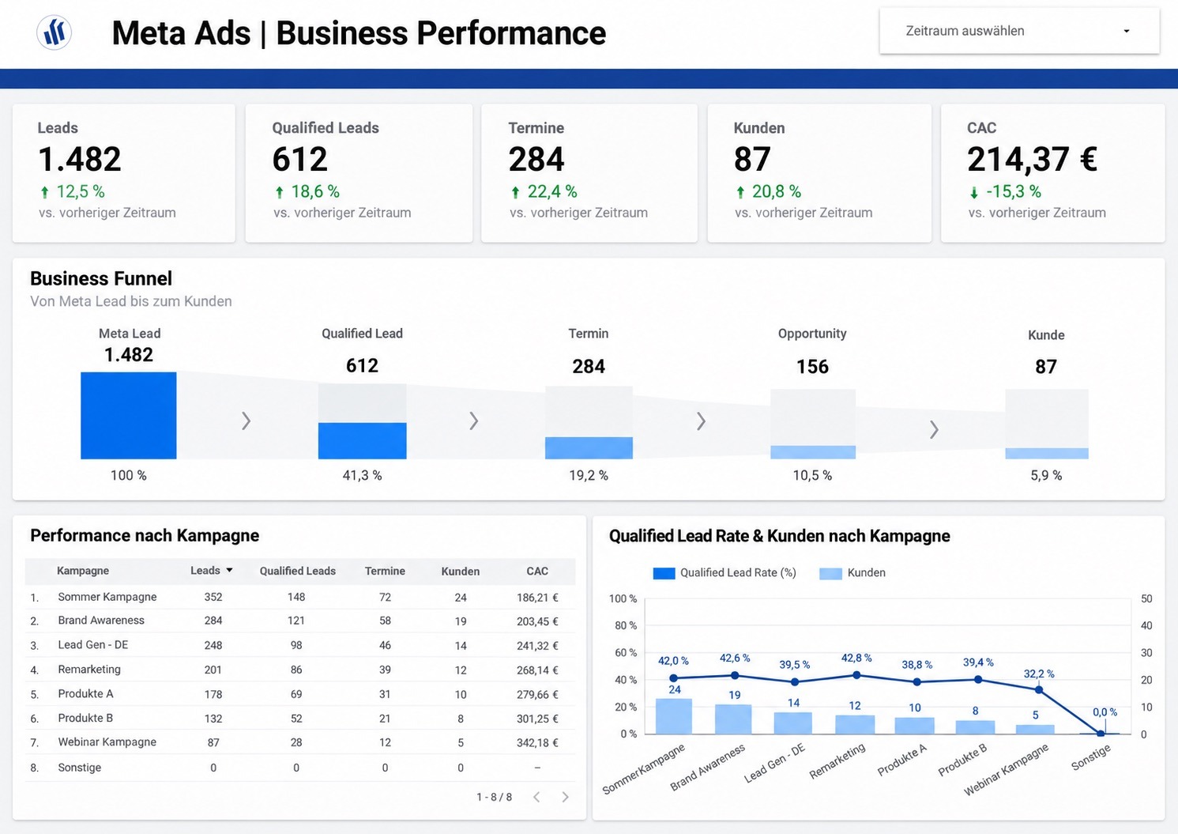1178x834 pixels.
Task: Click the CAC 214,37 € scorecard value
Action: [x=1032, y=160]
